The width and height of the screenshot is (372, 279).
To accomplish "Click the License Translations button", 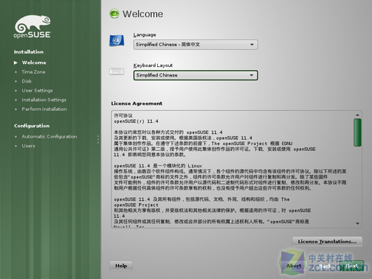I will click(327, 242).
